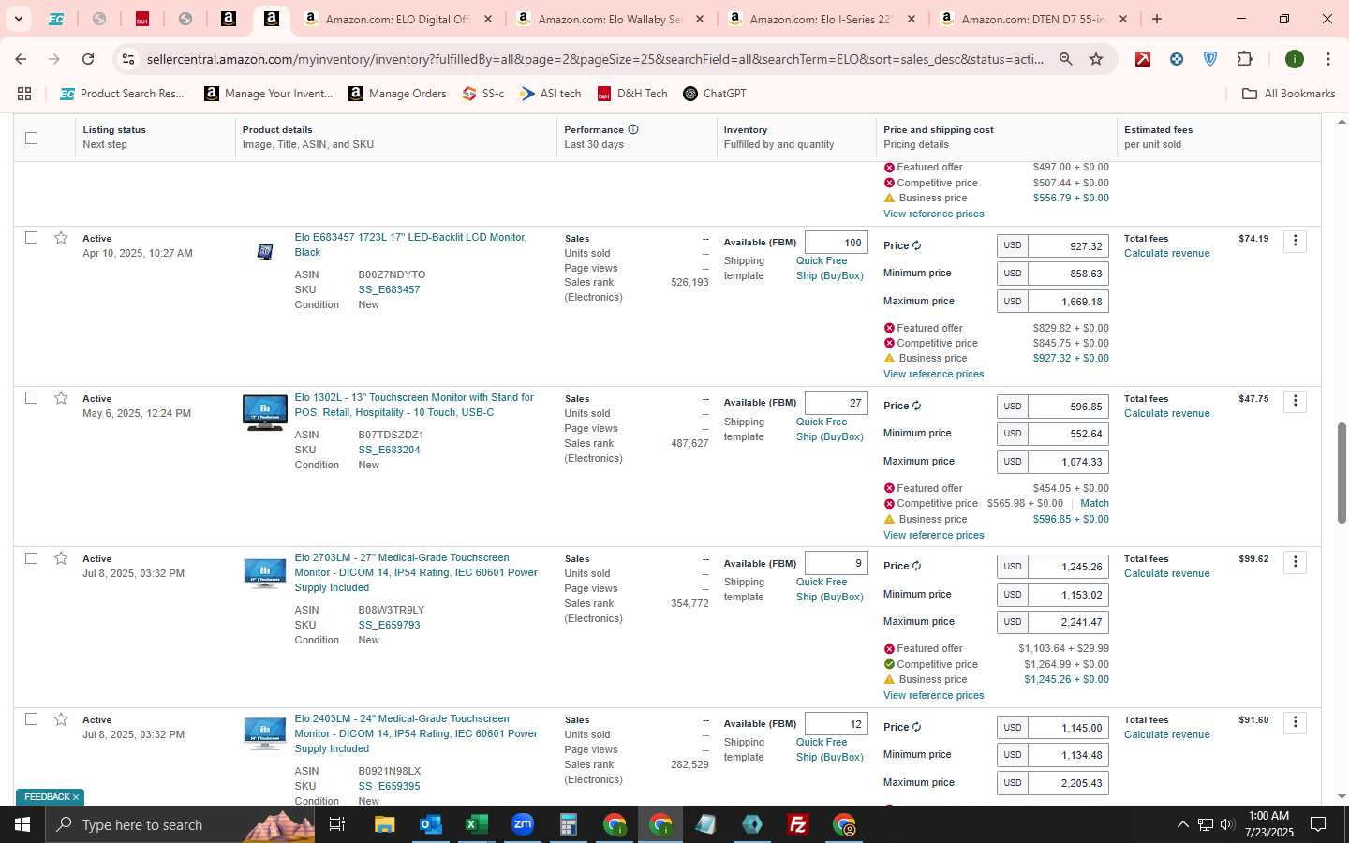Favorite the Elo E683457 1723L listing star
The width and height of the screenshot is (1349, 843).
(x=61, y=238)
